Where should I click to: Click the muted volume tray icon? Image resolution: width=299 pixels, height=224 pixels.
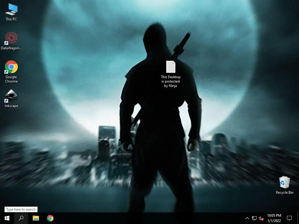tap(261, 218)
